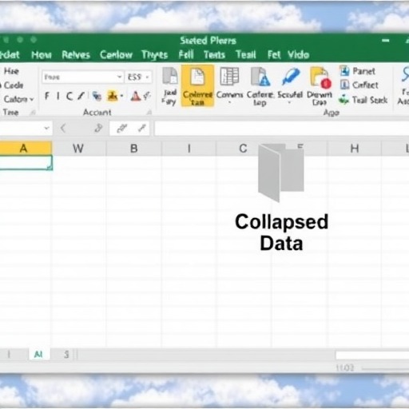The height and width of the screenshot is (409, 409).
Task: Expand the name box dropdown arrow
Action: 46,129
